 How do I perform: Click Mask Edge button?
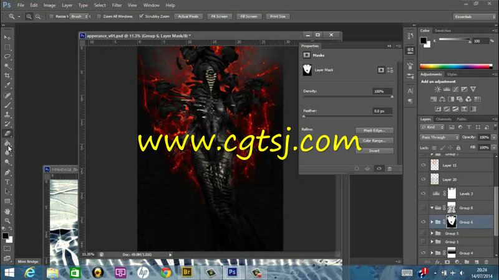click(374, 131)
